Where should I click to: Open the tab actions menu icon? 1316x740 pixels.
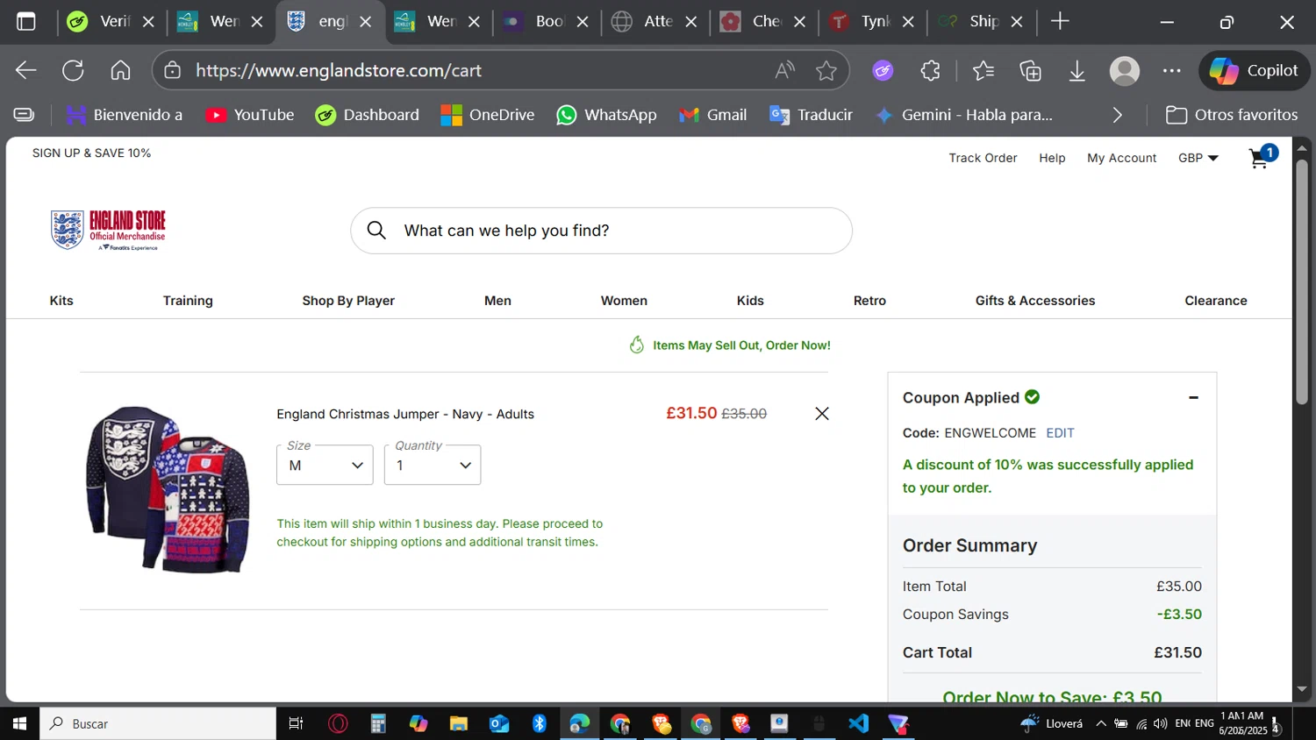[26, 21]
